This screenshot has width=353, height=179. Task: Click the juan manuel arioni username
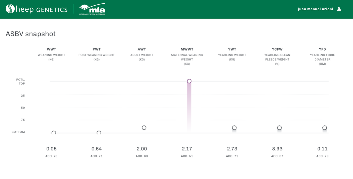pos(315,9)
